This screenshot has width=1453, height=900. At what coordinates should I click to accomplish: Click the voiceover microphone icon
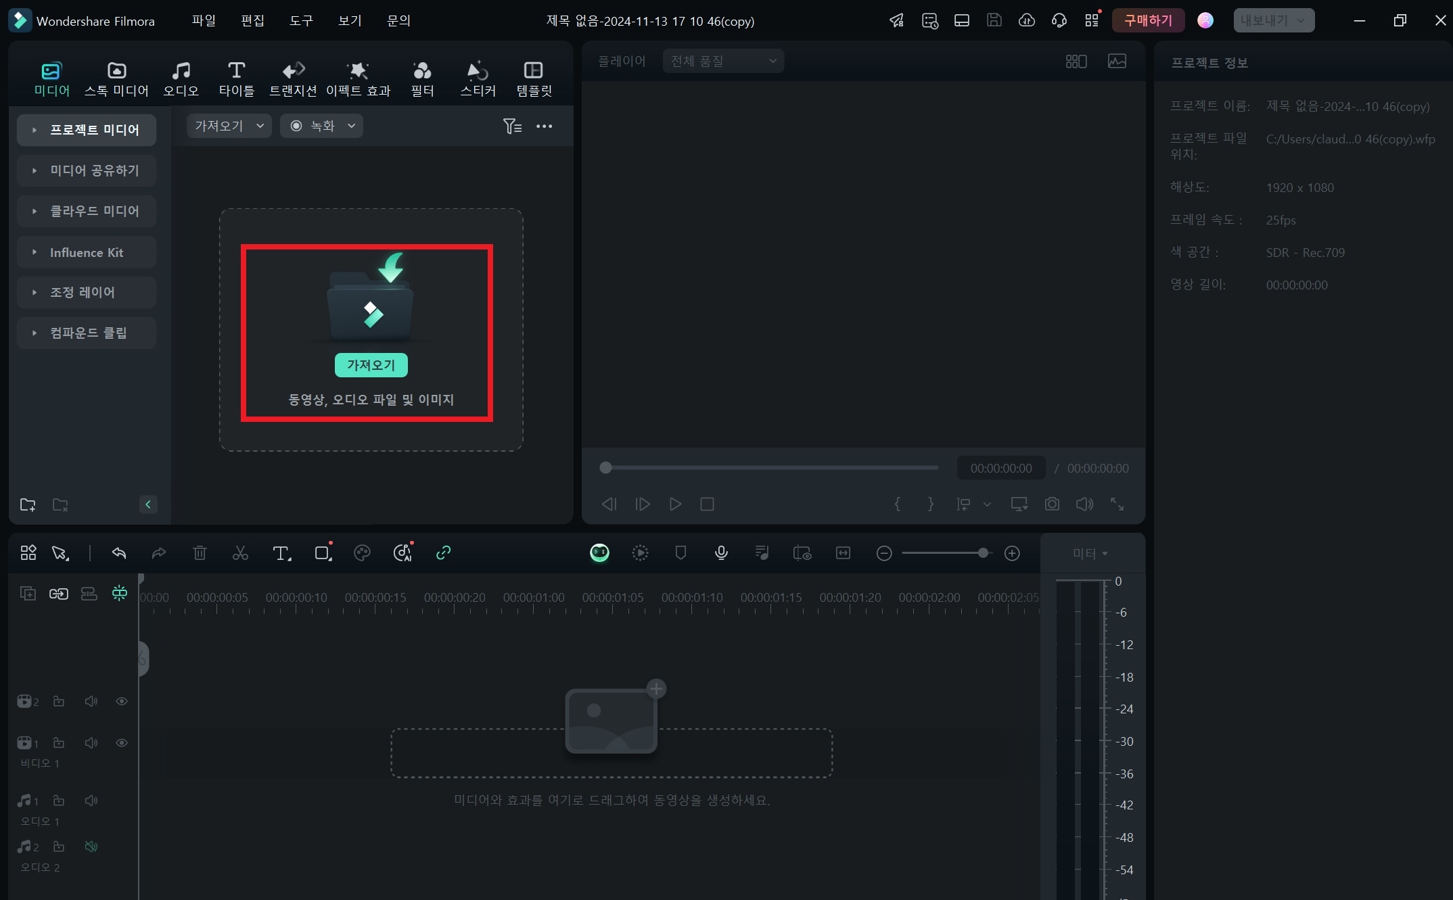(x=722, y=553)
